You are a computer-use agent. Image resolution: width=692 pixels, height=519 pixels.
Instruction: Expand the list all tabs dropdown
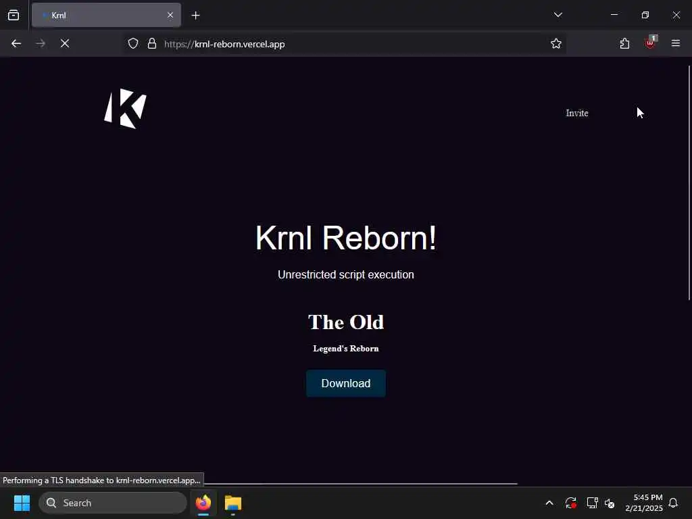[558, 15]
